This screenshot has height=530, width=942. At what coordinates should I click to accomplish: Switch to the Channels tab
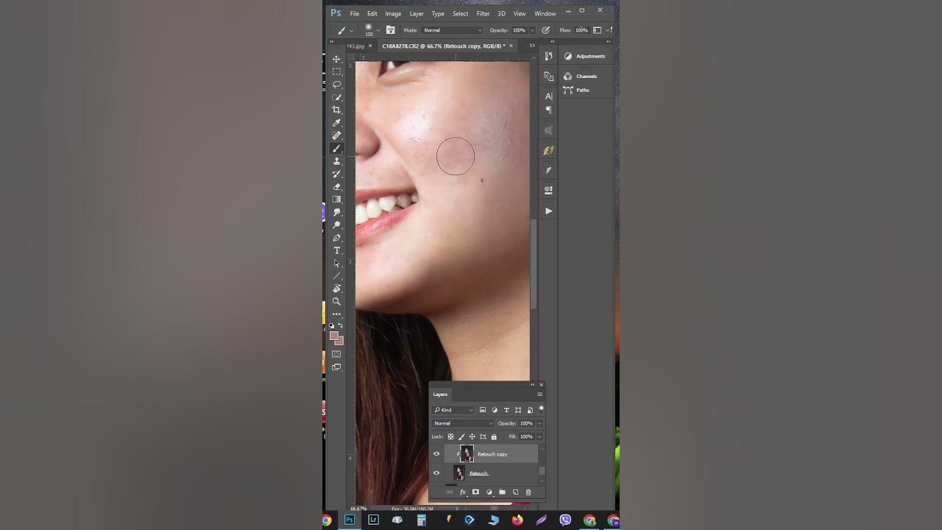pos(586,76)
